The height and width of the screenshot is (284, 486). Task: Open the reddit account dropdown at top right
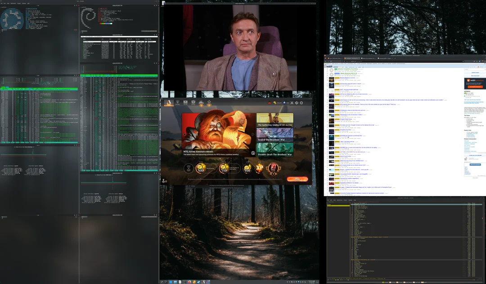[480, 67]
